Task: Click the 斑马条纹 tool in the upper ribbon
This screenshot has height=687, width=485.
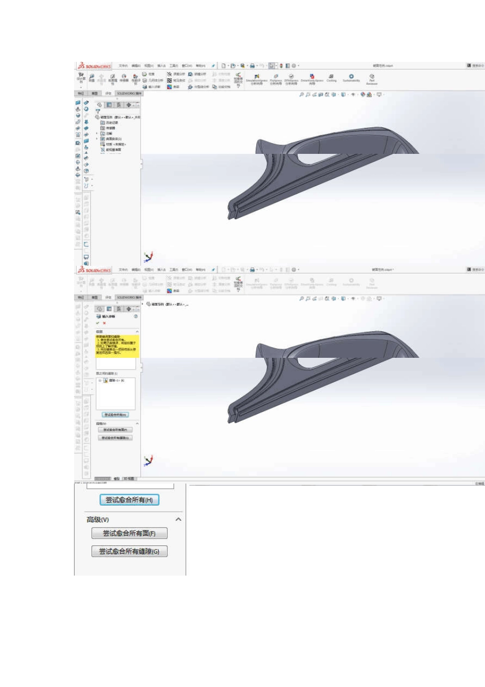Action: (x=176, y=80)
